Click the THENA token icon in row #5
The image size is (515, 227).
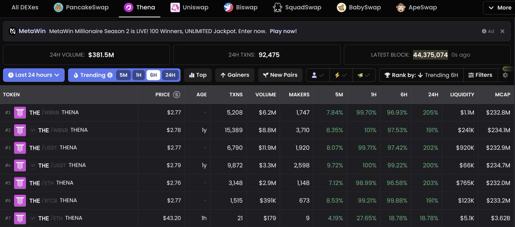pos(20,183)
